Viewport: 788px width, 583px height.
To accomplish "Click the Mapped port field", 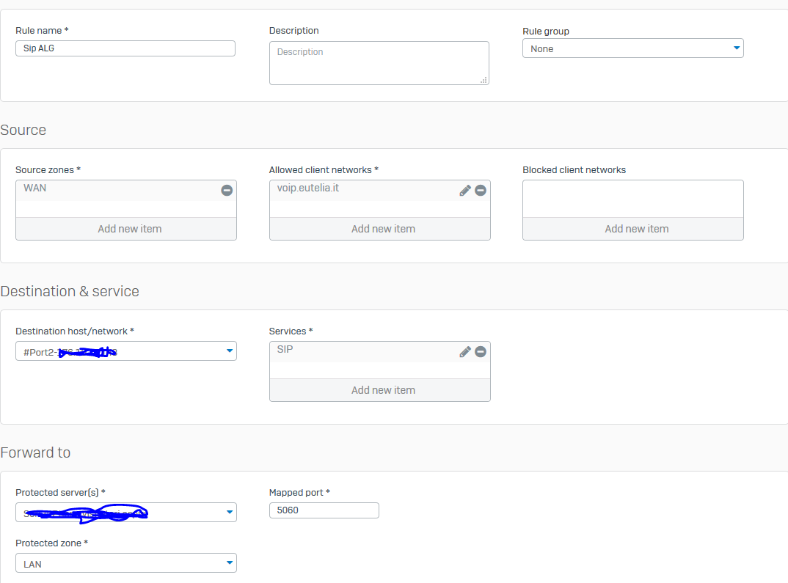I will click(324, 510).
